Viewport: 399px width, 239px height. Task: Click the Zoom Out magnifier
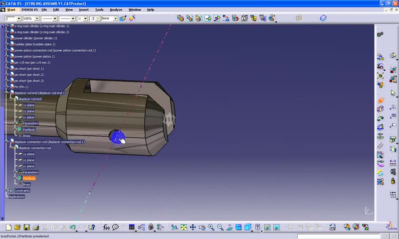click(x=220, y=227)
